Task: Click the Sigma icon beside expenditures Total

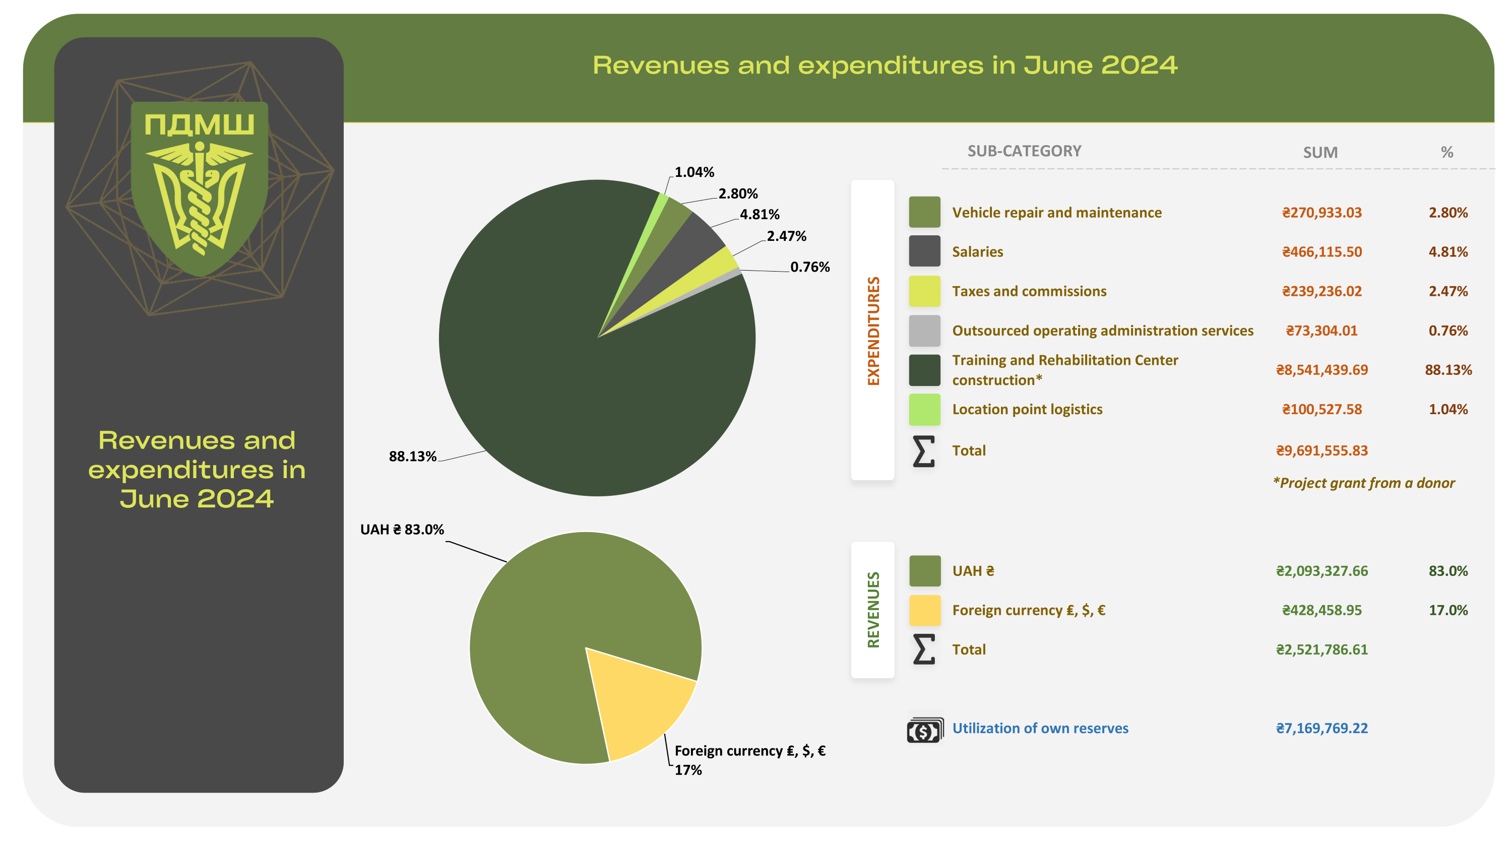Action: pyautogui.click(x=923, y=451)
